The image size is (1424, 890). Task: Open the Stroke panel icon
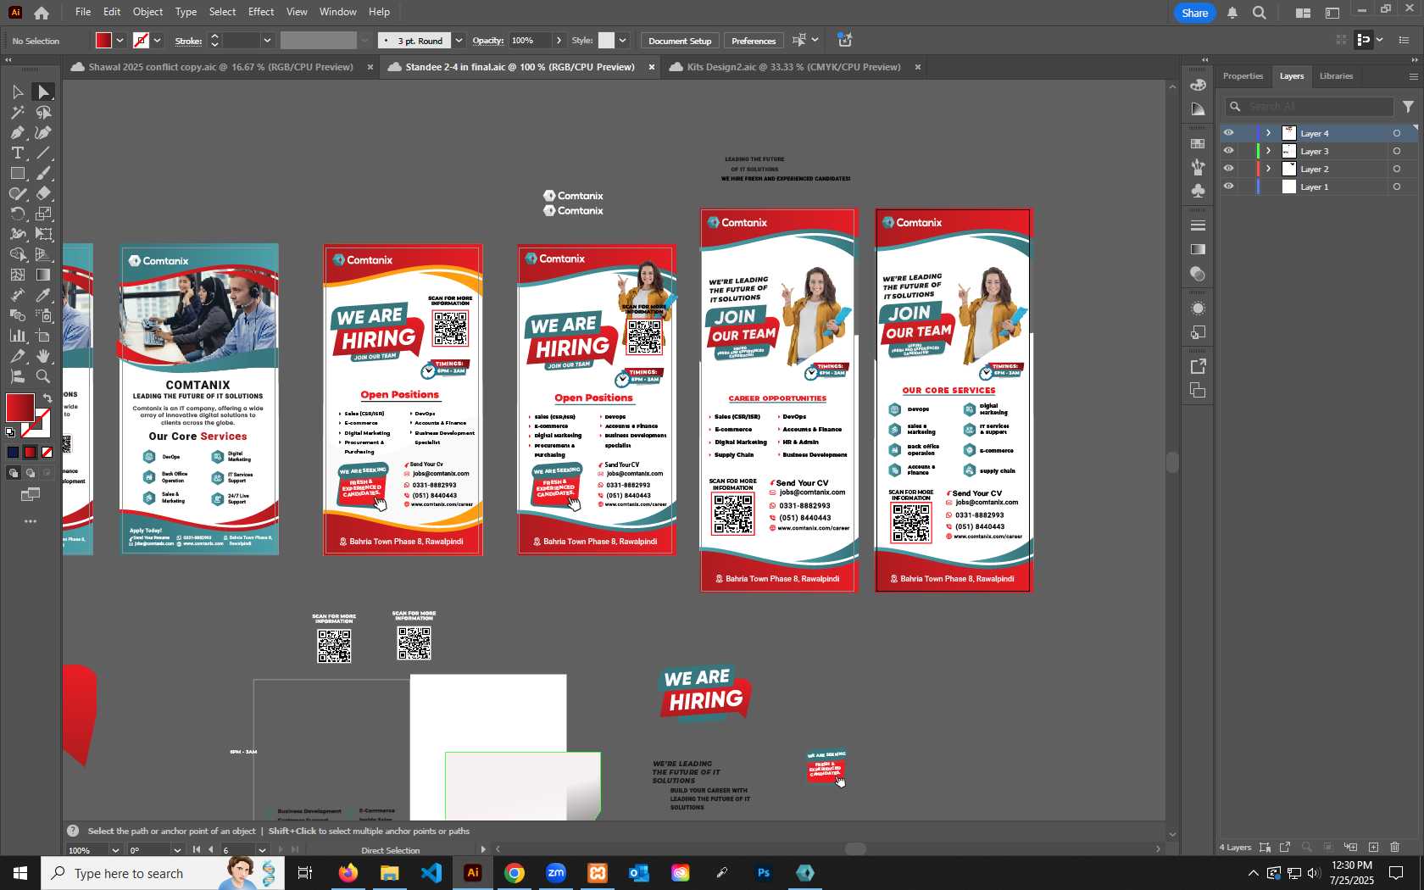1198,225
